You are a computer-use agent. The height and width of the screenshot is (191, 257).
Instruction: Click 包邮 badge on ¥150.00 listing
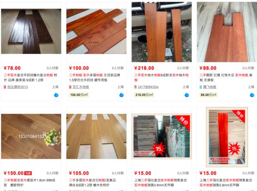pyautogui.click(x=28, y=173)
